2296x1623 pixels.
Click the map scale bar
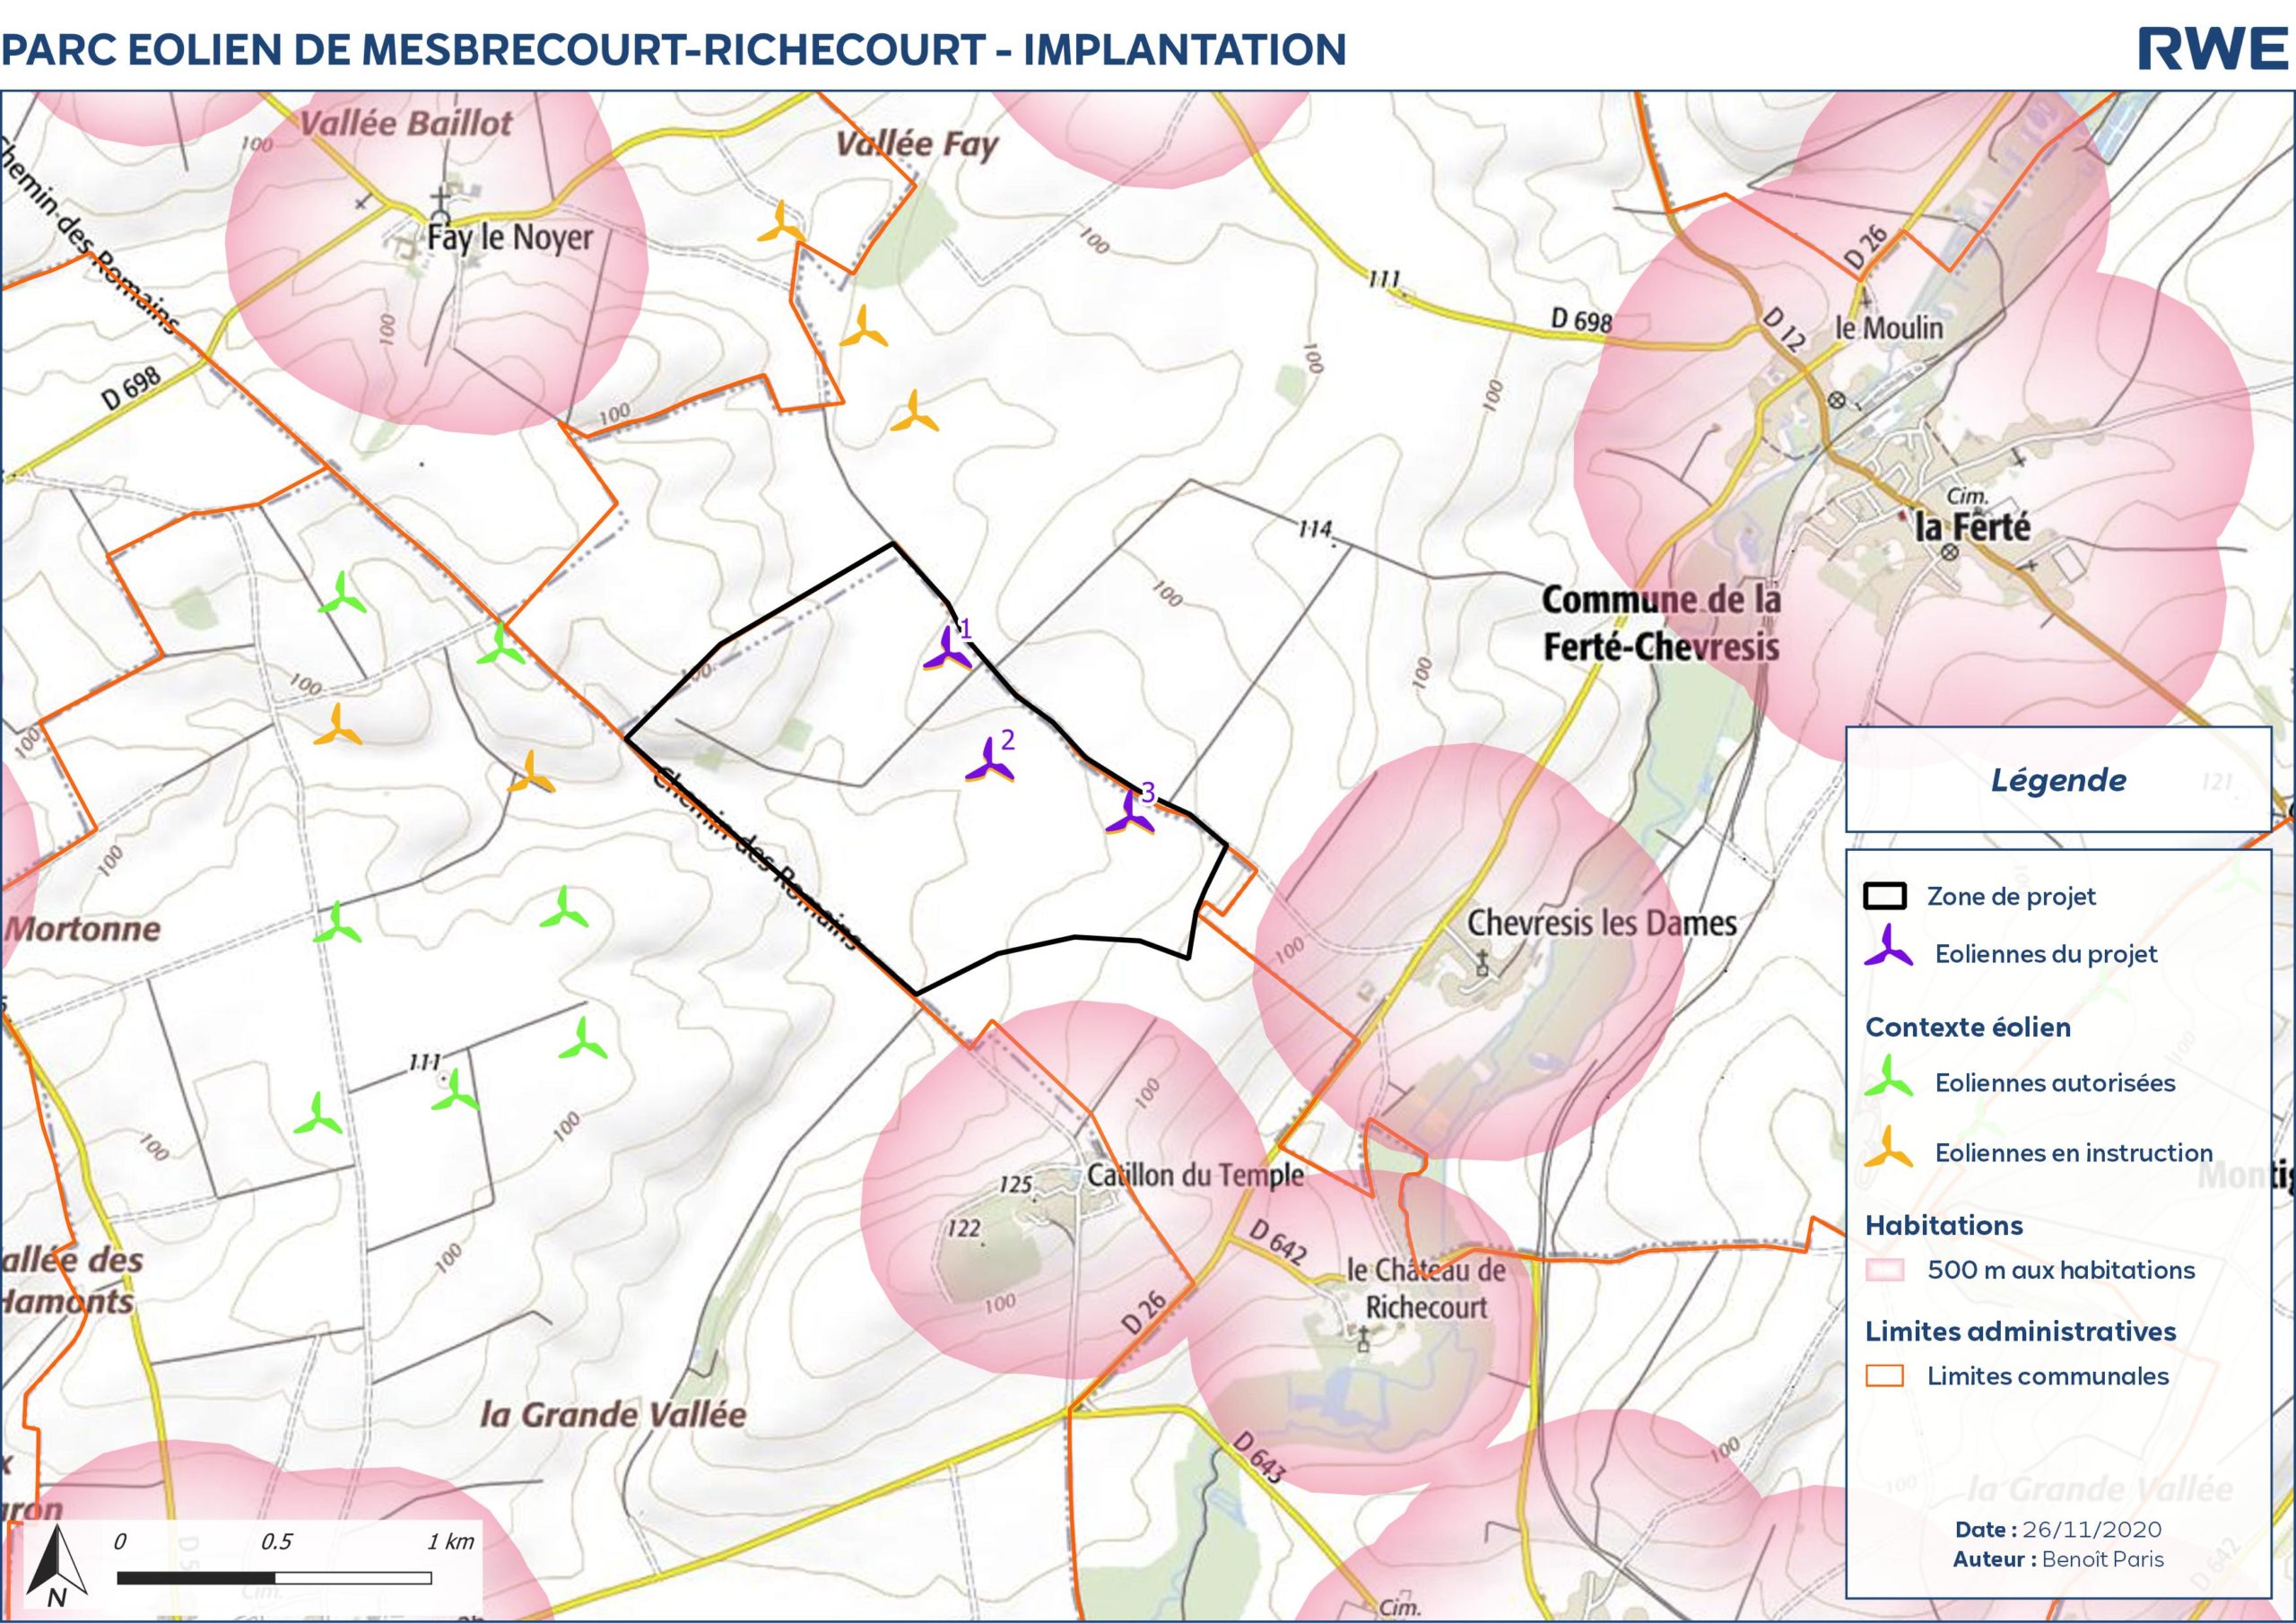tap(274, 1579)
